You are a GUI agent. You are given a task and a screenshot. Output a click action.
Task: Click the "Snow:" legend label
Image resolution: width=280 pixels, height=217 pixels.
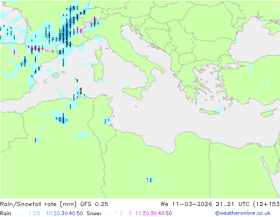(94, 213)
